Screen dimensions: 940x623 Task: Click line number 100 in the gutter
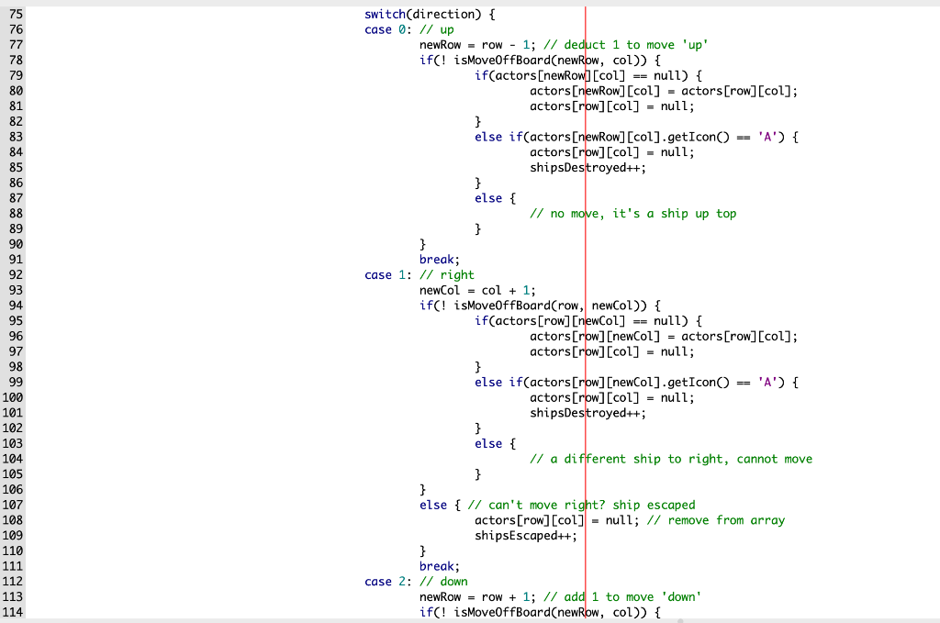(13, 397)
